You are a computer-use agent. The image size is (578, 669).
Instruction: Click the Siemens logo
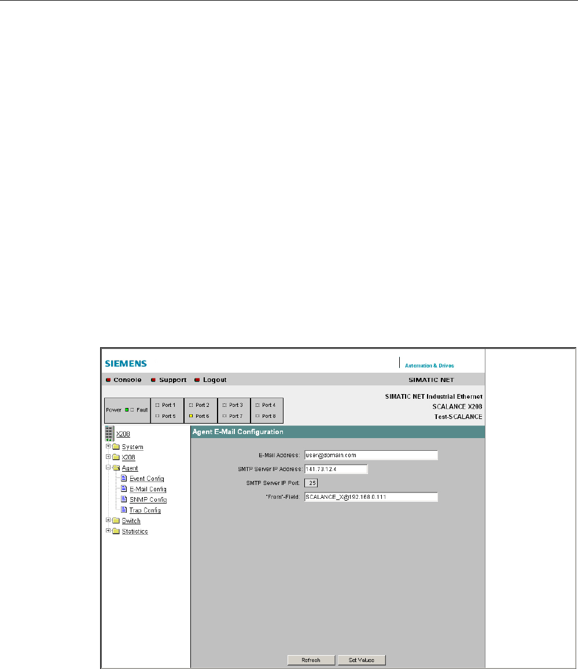[x=126, y=363]
